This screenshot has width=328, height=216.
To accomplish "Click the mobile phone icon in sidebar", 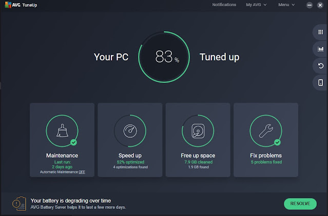I will 320,82.
